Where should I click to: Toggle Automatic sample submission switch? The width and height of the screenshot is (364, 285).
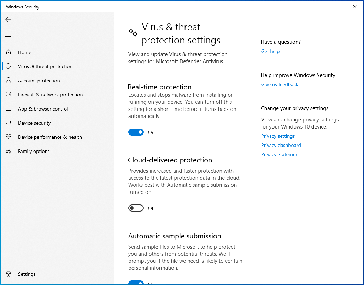(136, 283)
